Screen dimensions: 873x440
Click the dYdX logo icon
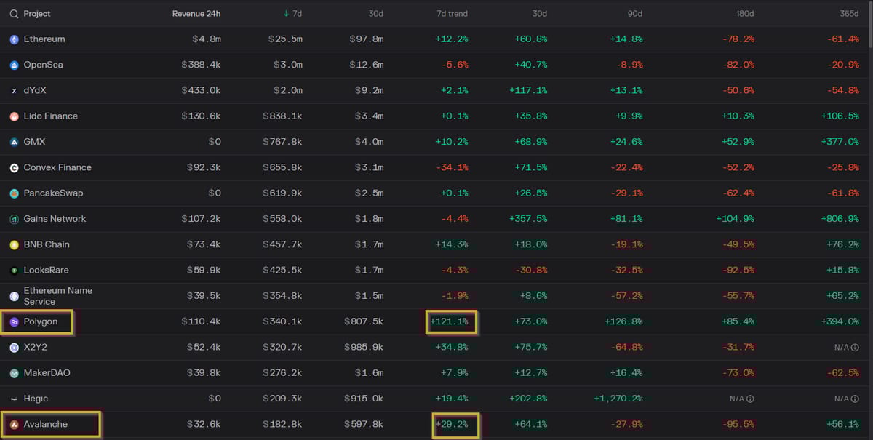click(x=14, y=91)
